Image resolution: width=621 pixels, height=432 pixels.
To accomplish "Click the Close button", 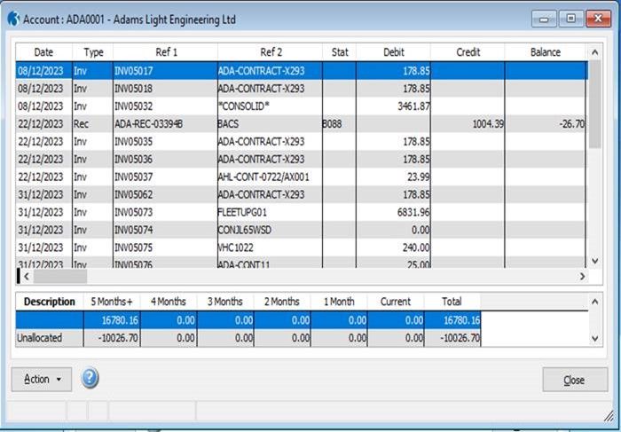I will (575, 380).
